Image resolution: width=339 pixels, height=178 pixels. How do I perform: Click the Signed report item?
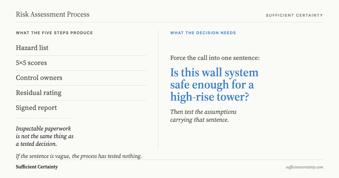(x=36, y=108)
